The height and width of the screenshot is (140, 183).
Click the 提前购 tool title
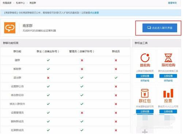(145, 65)
